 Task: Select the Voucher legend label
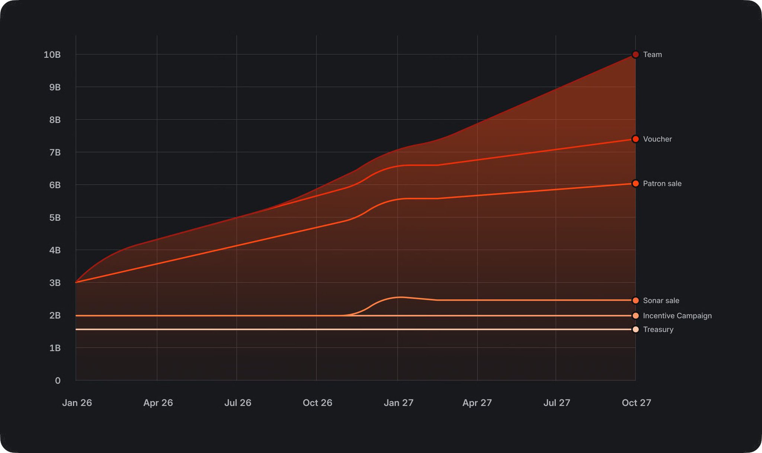pyautogui.click(x=657, y=139)
